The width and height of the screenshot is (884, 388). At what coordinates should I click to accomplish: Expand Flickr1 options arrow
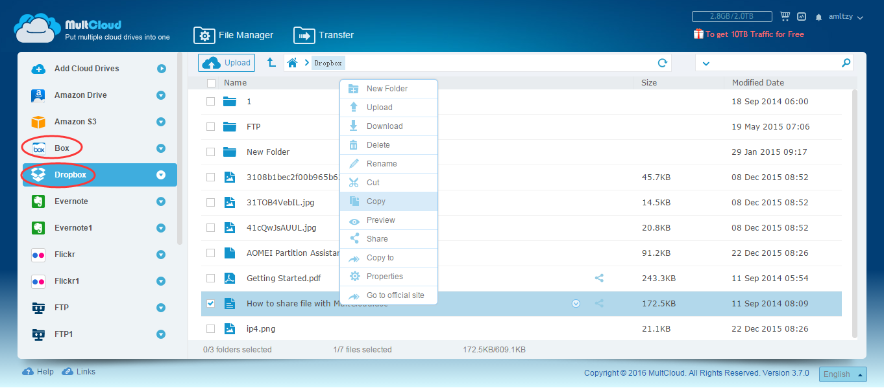(x=161, y=281)
